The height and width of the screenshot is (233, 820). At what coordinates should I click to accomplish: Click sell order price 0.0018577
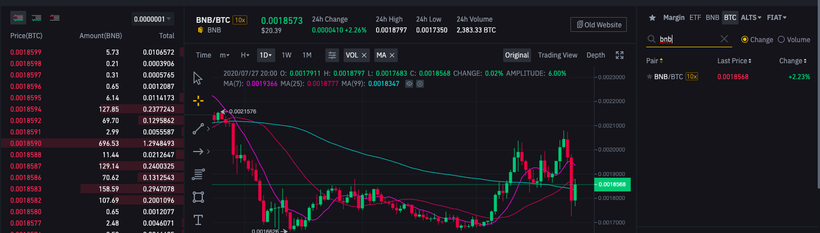(x=26, y=223)
